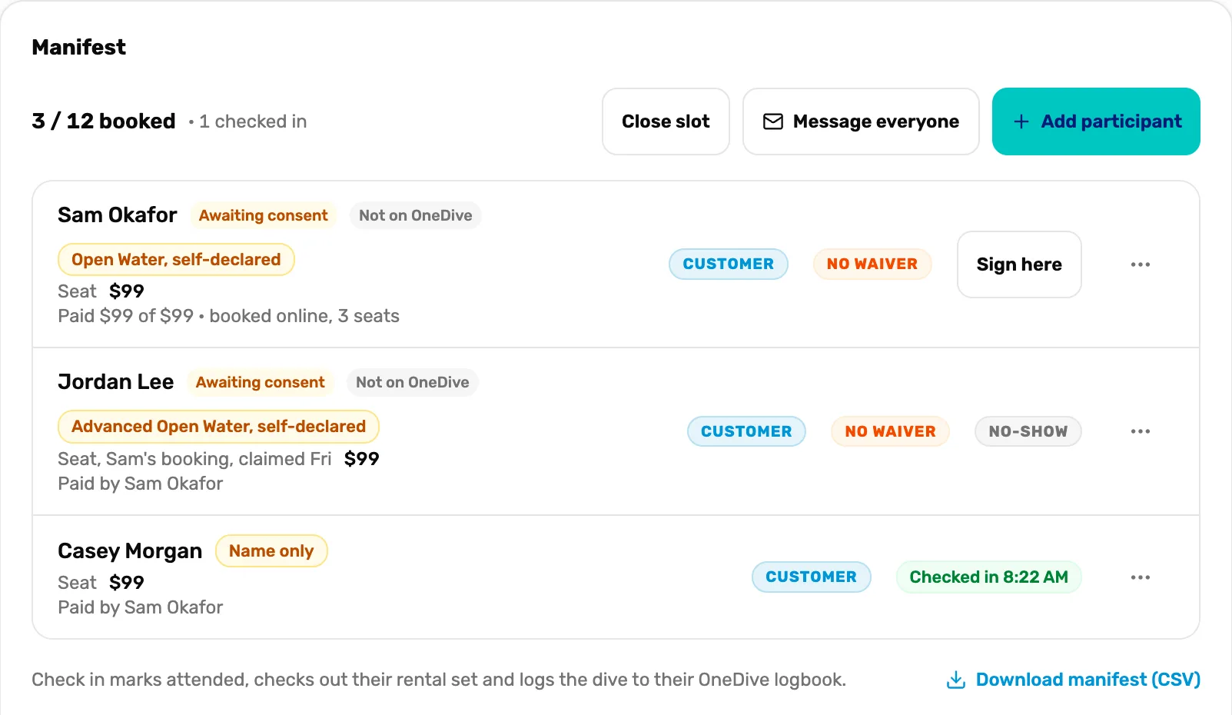Click the envelope icon in Message everyone

click(772, 121)
